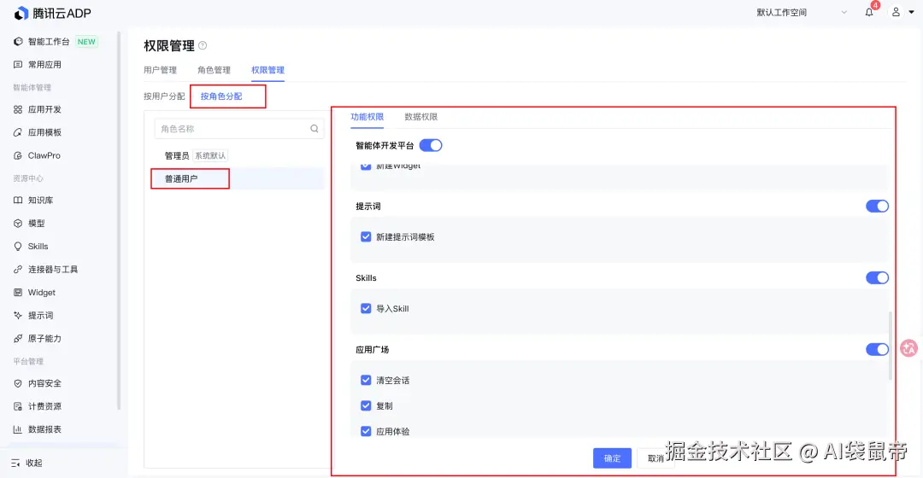Click the help icon beside 权限管理
This screenshot has width=923, height=478.
[203, 45]
